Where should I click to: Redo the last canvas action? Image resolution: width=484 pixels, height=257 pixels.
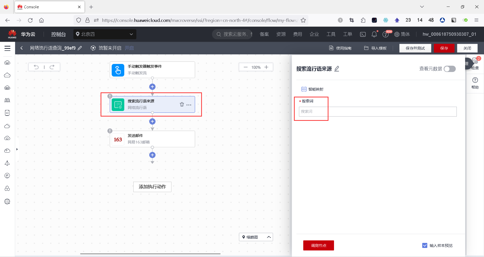[52, 67]
